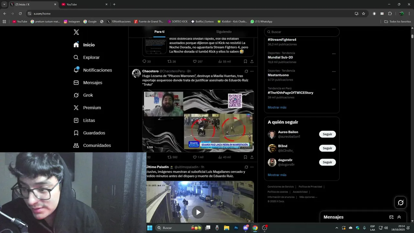Viewport: 414px width, 233px height.
Task: Click the X logo in sidebar
Action: (76, 32)
